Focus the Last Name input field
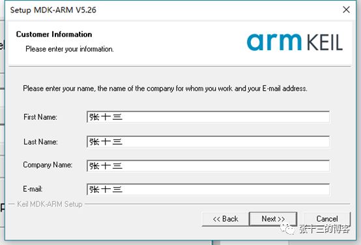Screen dimensions: 361x245 208,141
